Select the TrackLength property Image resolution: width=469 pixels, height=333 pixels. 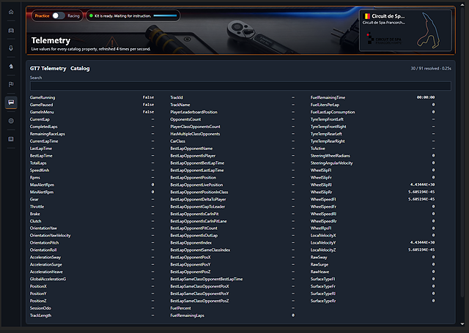pyautogui.click(x=41, y=315)
